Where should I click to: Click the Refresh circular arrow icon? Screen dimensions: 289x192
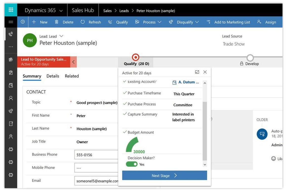point(83,22)
